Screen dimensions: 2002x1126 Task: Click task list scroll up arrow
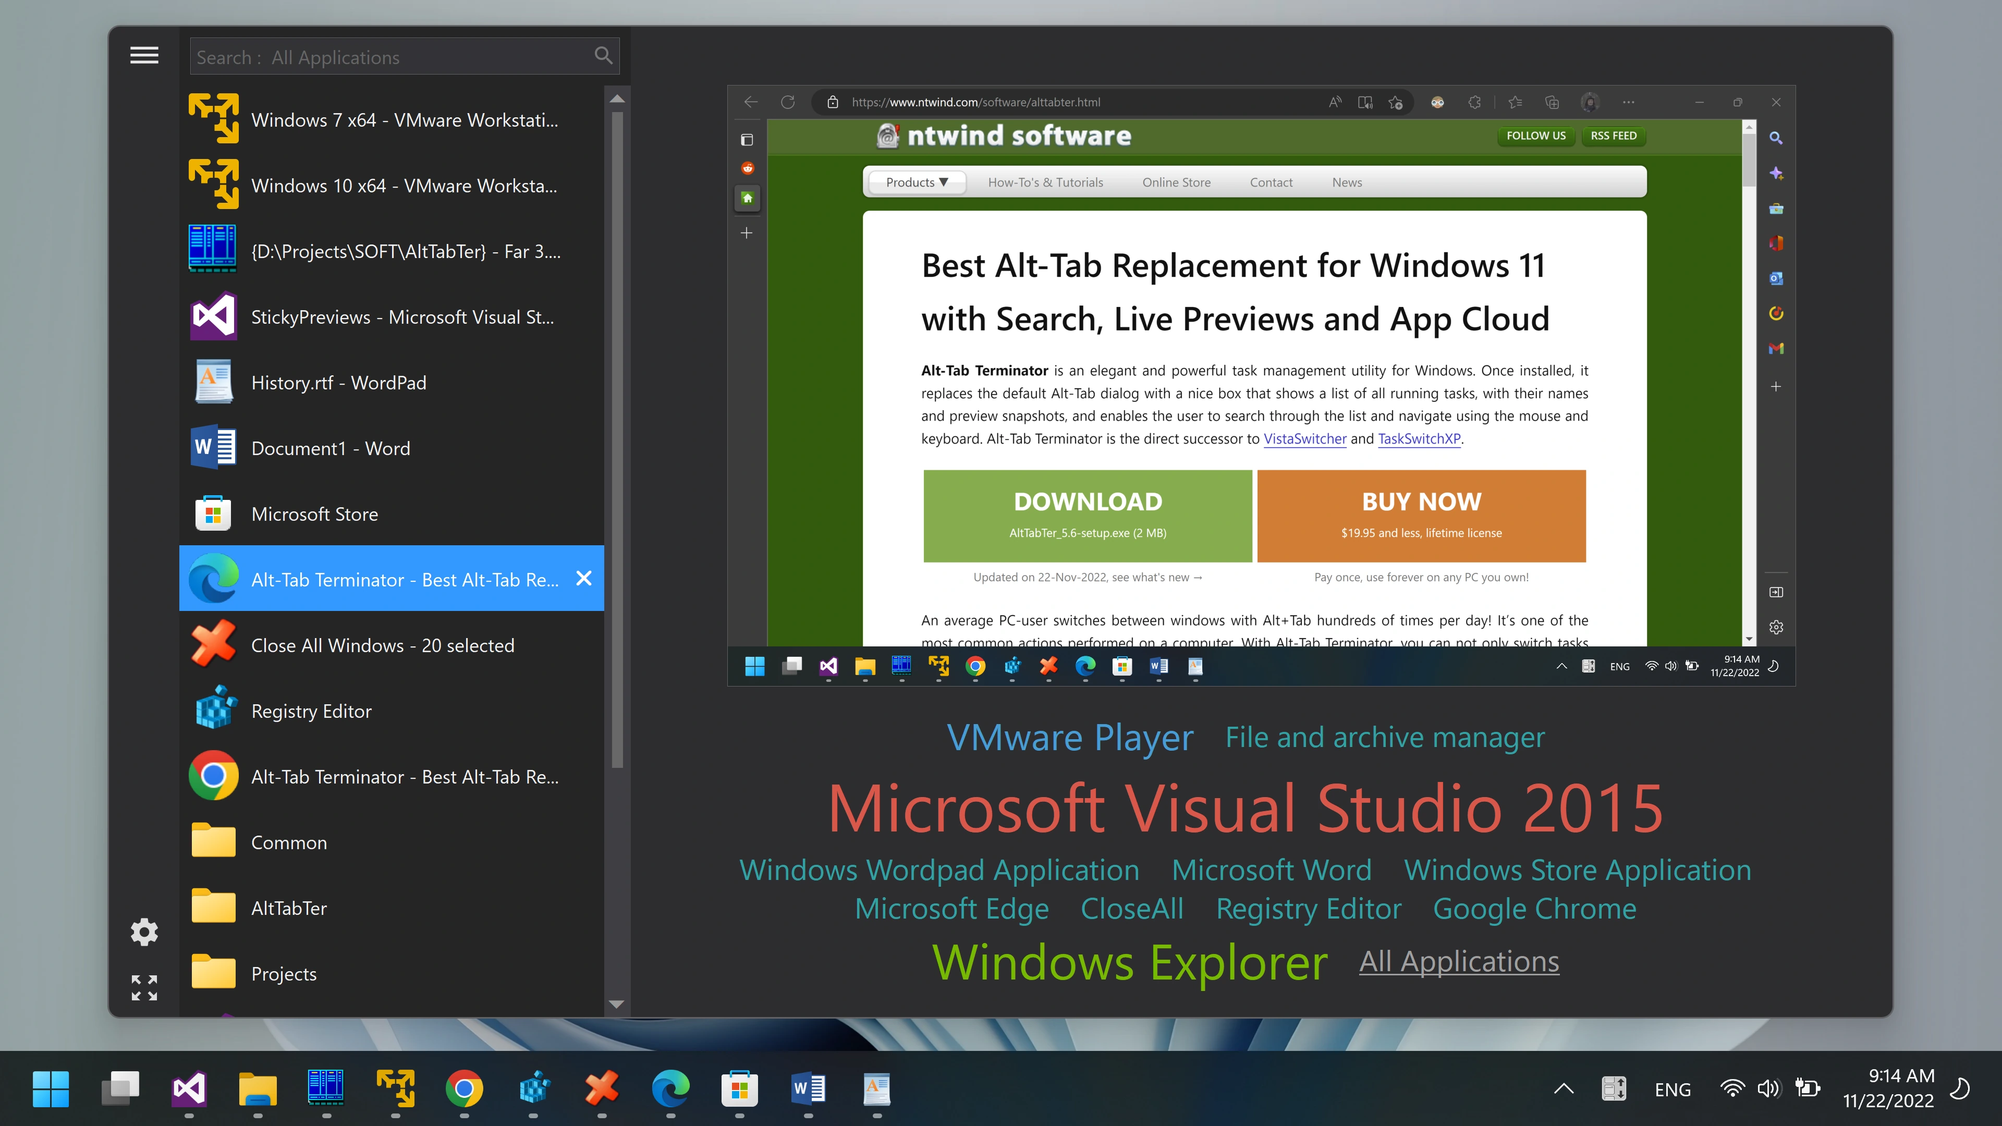tap(617, 99)
